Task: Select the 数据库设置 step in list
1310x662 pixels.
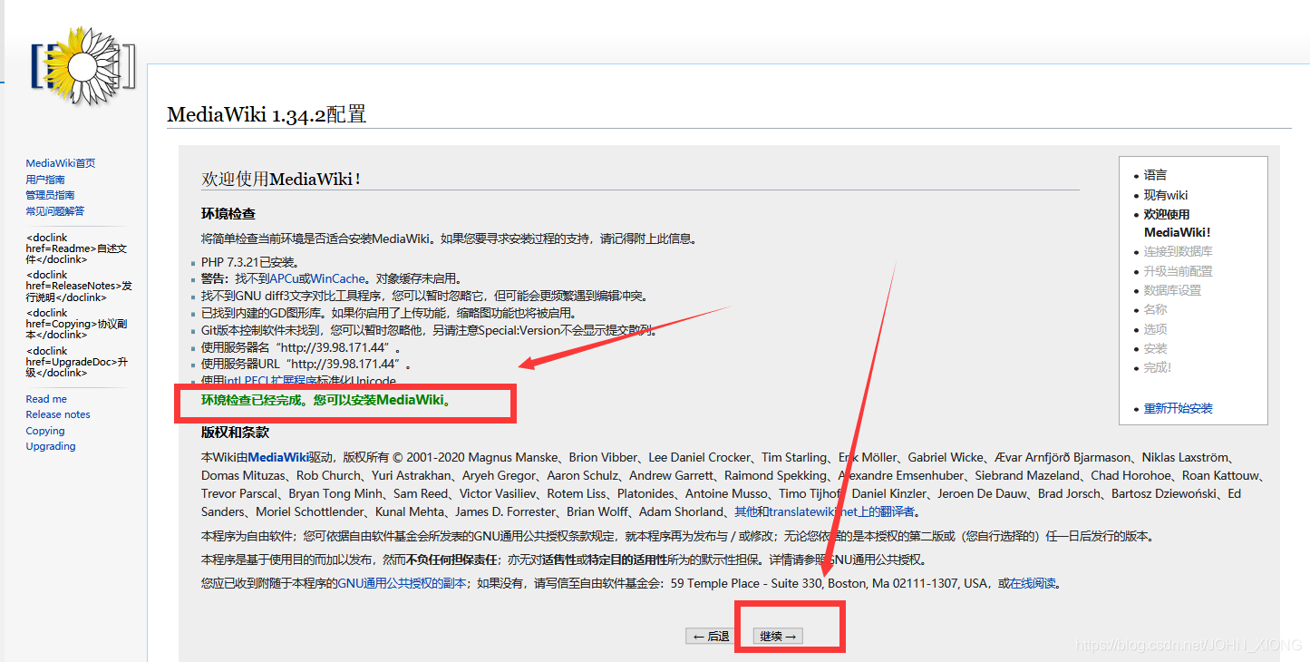Action: 1172,291
